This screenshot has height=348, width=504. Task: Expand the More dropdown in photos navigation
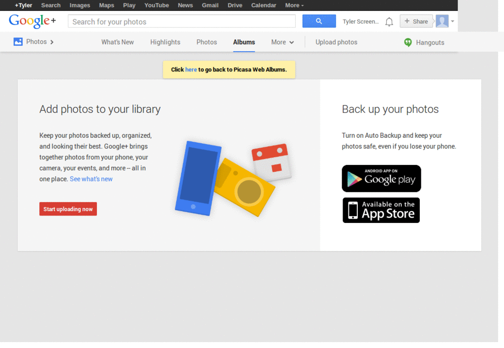coord(282,42)
